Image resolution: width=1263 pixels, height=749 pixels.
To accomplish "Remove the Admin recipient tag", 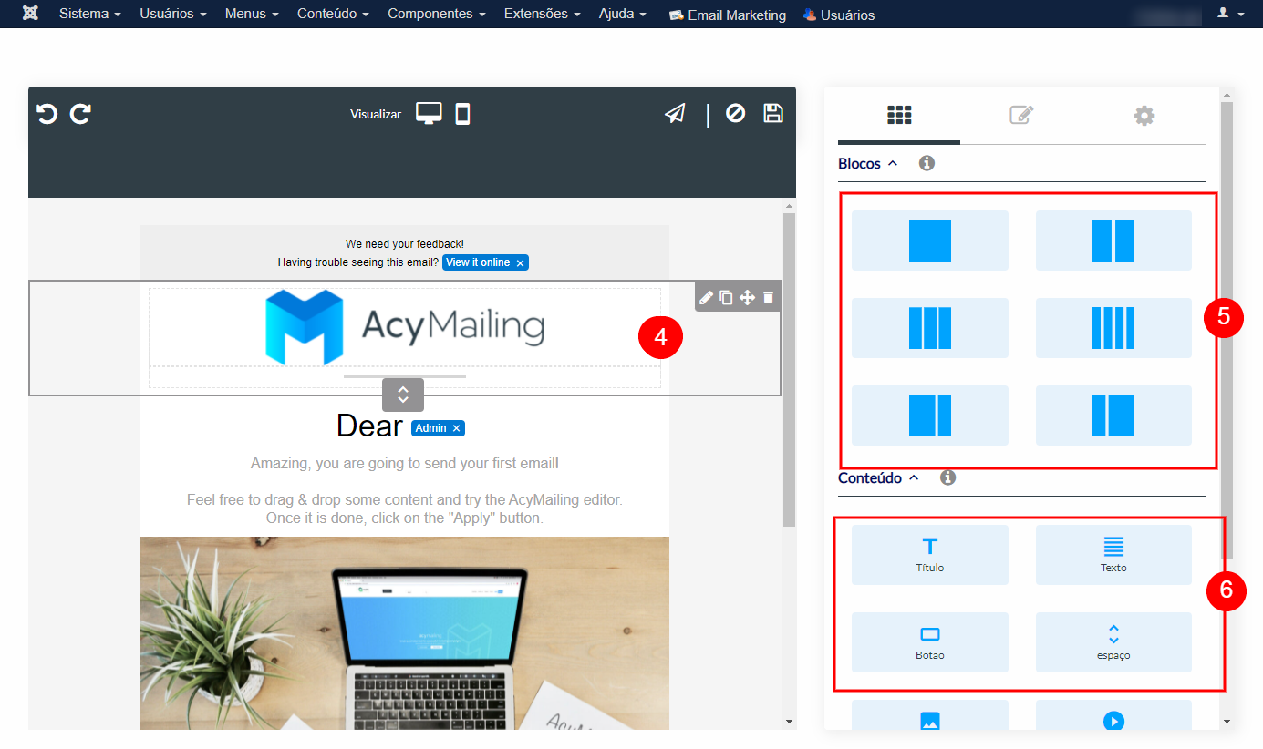I will point(454,427).
